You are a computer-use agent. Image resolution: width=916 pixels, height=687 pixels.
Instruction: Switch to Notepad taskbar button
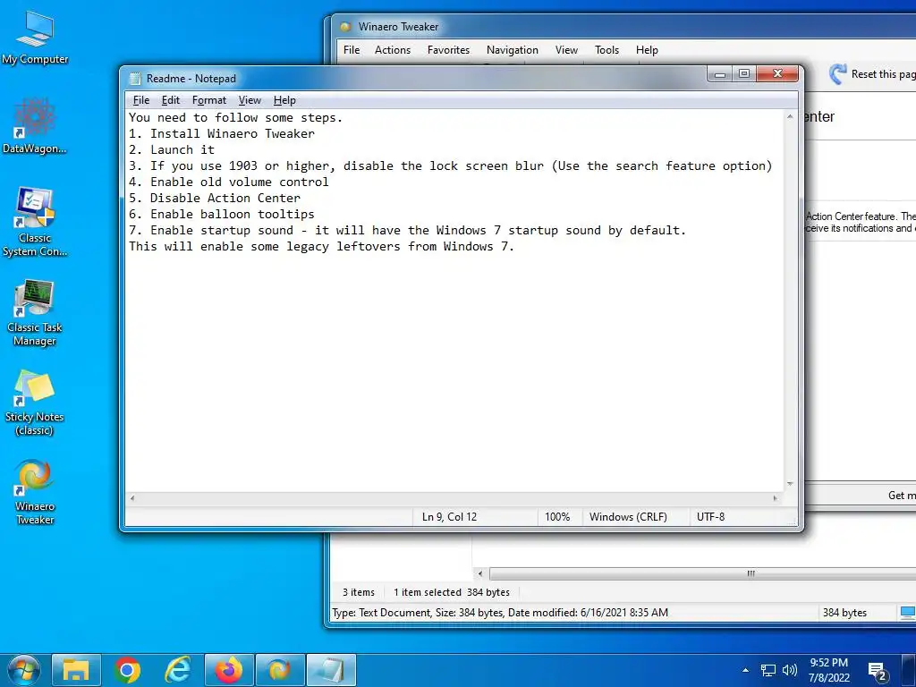(x=331, y=669)
